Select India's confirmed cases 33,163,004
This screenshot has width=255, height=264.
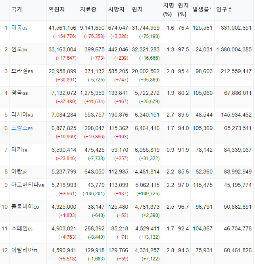tap(62, 49)
